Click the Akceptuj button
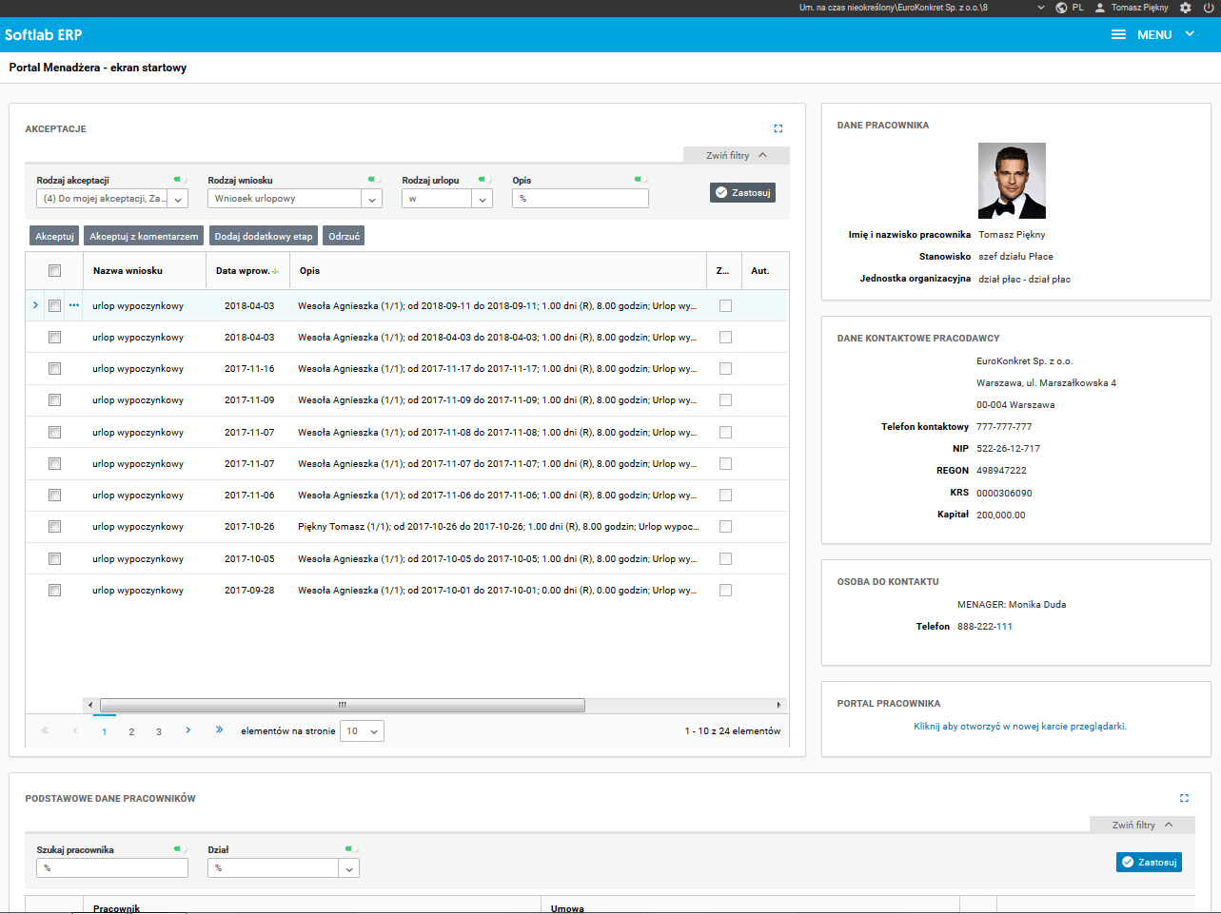This screenshot has height=914, width=1221. 54,236
